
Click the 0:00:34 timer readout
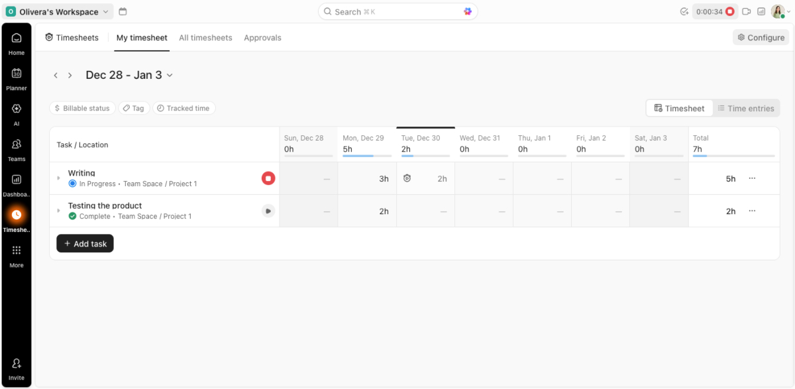[709, 11]
